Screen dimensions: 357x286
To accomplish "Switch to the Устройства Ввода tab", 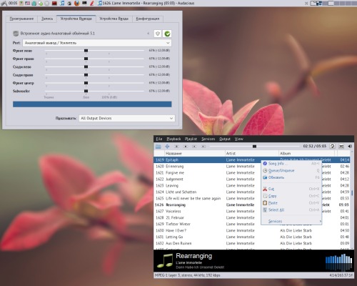I will tap(114, 19).
